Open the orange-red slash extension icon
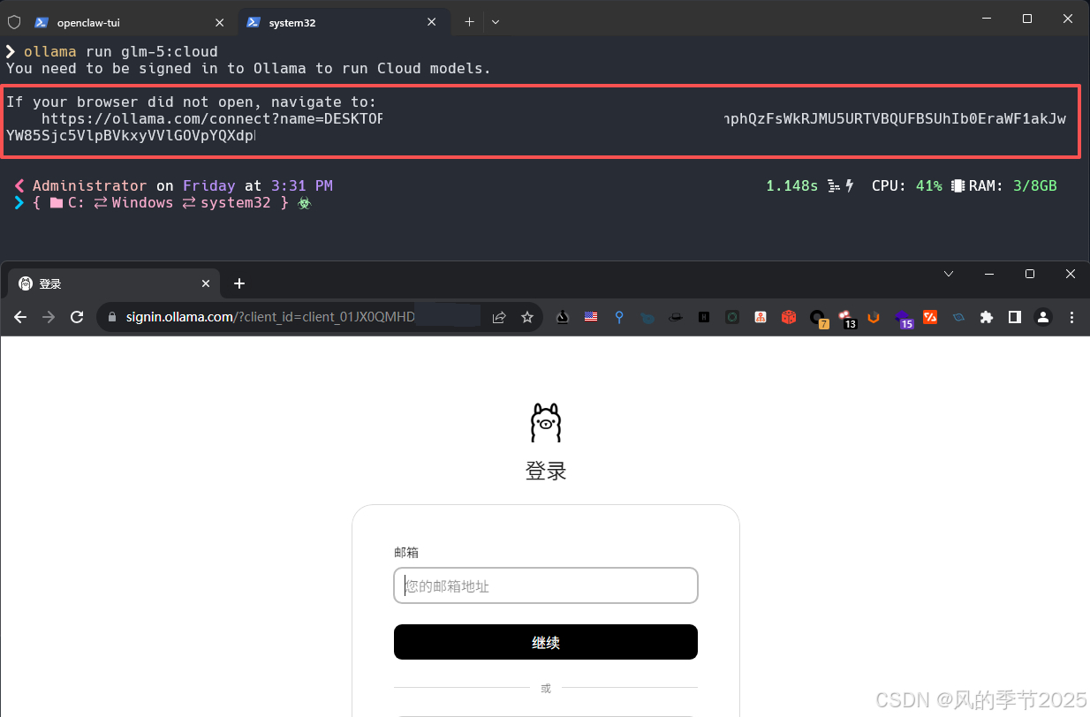The image size is (1090, 717). [930, 317]
